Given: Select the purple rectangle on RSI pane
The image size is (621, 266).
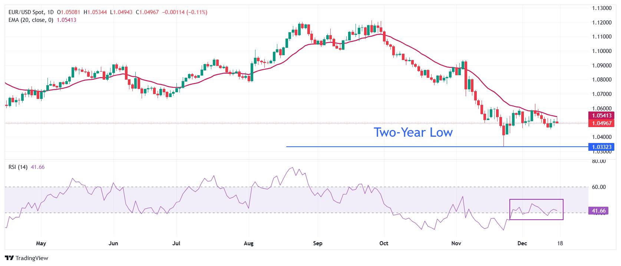Looking at the screenshot, I should click(536, 209).
